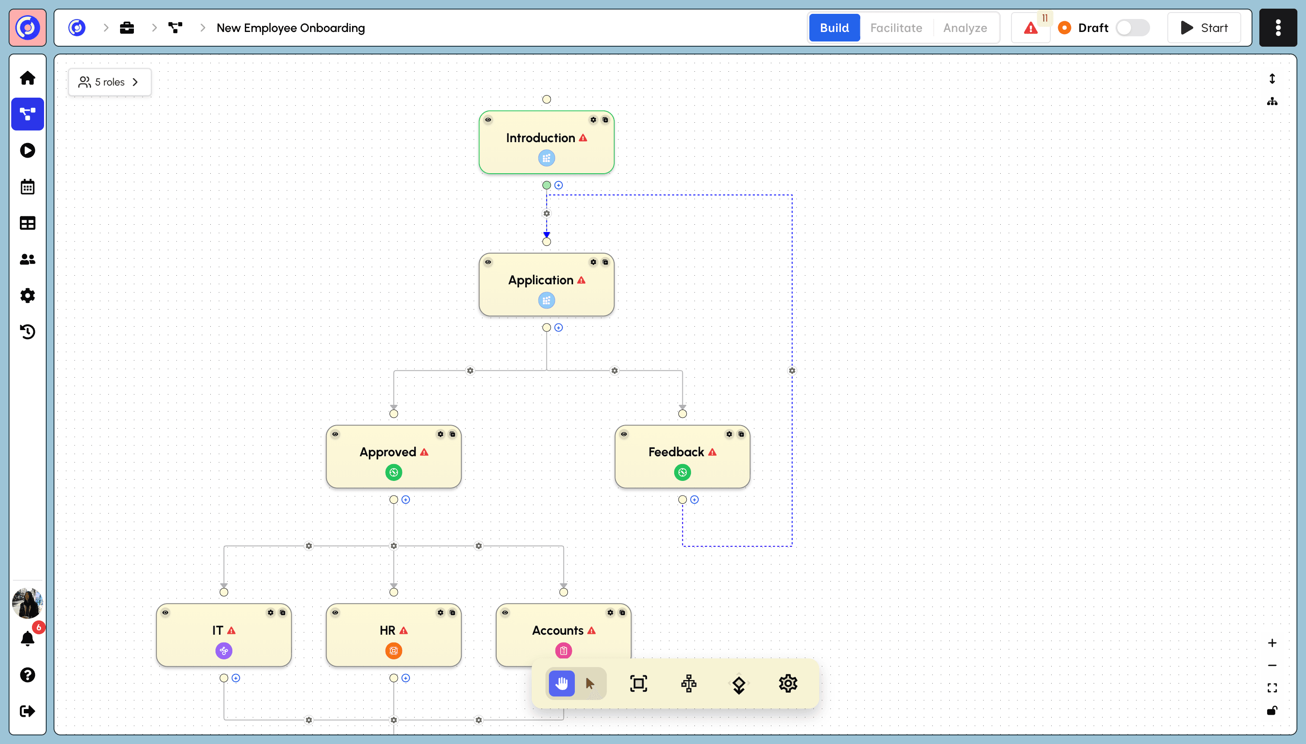Screen dimensions: 1306x744
Task: Open the three-dot more menu
Action: [x=1278, y=28]
